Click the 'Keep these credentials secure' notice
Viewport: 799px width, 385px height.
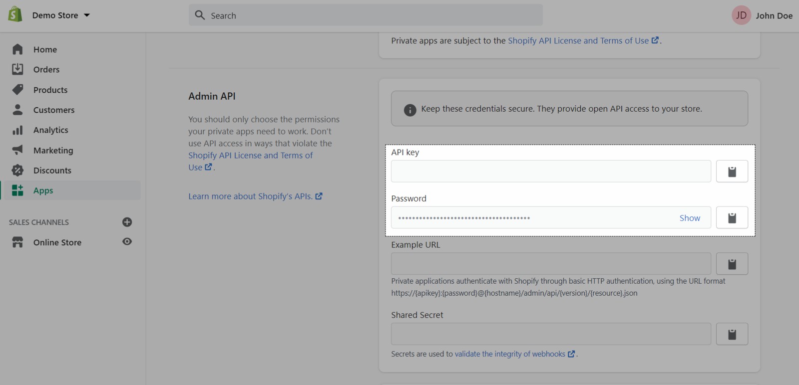click(569, 108)
